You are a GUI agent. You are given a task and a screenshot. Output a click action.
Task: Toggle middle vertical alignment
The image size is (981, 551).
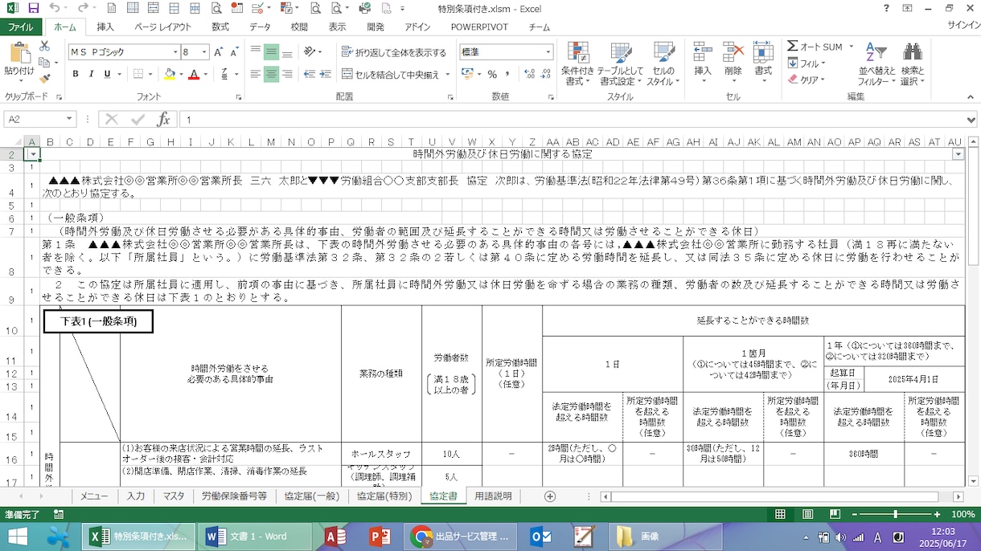click(271, 52)
